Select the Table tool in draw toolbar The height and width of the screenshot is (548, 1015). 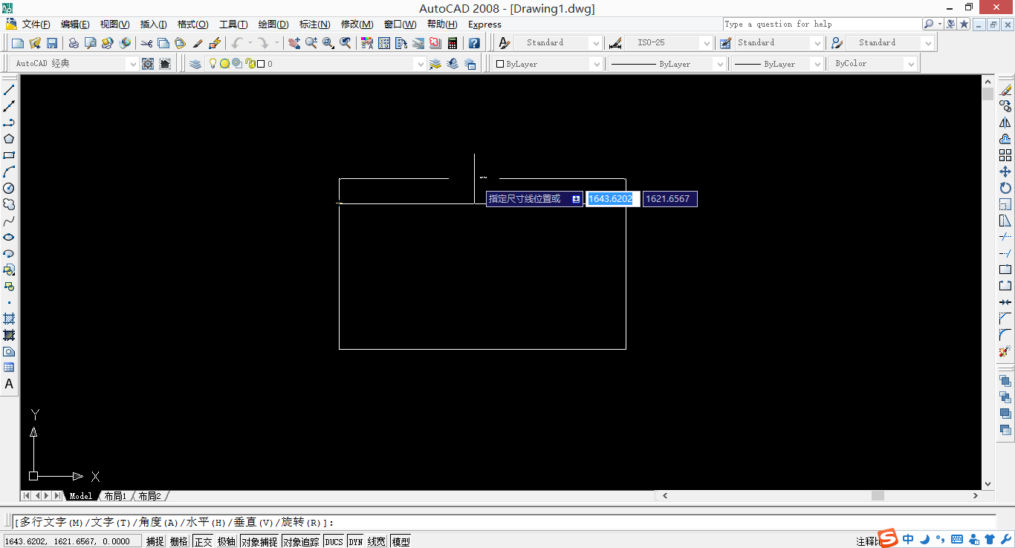point(10,368)
